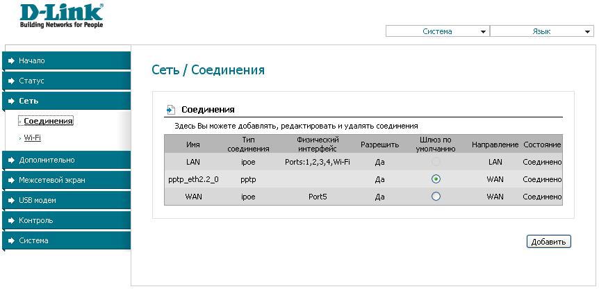Click the Физический интерфейс column header
Screen dimensions: 599x289
[x=318, y=144]
